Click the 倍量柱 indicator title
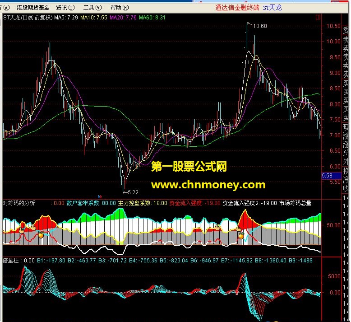The image size is (351, 322). tap(11, 261)
